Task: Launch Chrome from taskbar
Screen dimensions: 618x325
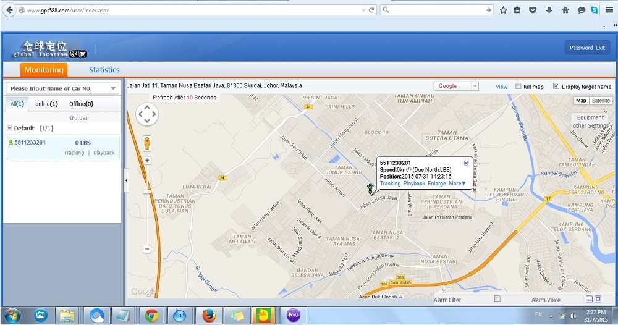Action: pyautogui.click(x=151, y=316)
